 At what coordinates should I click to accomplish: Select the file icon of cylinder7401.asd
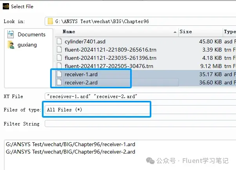tap(59, 41)
